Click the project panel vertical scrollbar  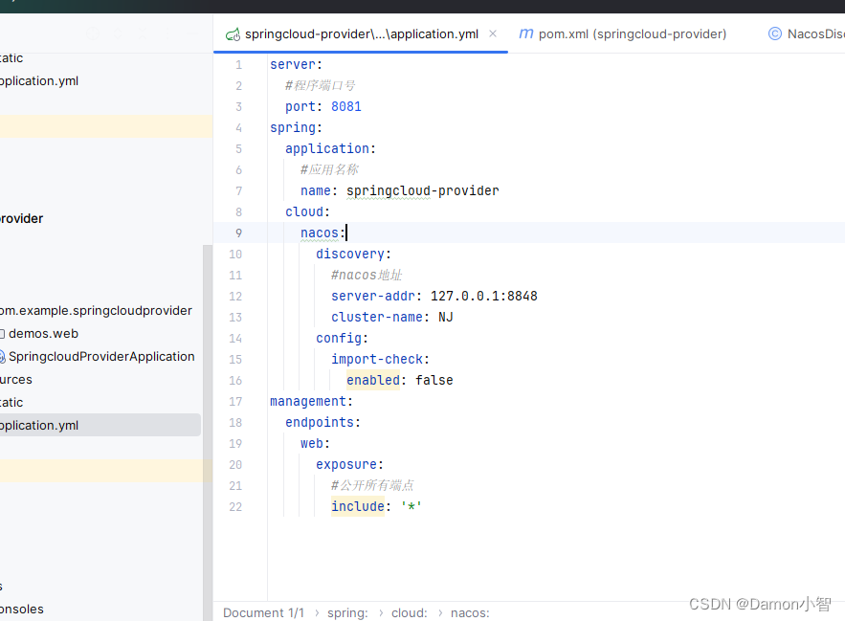pos(208,432)
